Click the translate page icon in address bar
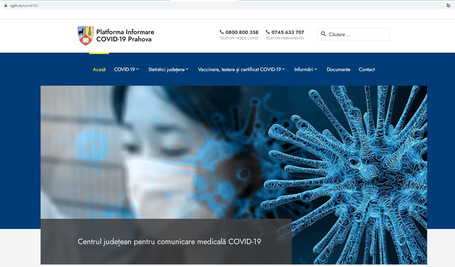Image resolution: width=455 pixels, height=267 pixels. tap(448, 6)
